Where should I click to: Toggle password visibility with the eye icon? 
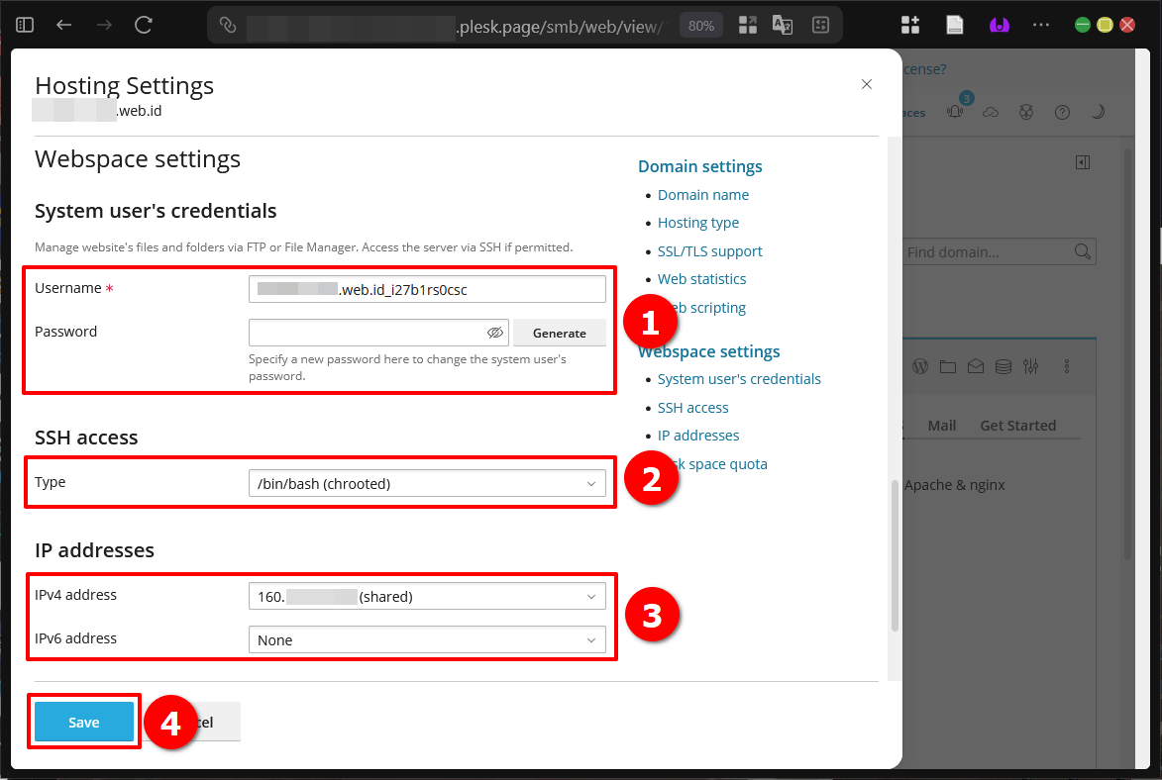[494, 333]
